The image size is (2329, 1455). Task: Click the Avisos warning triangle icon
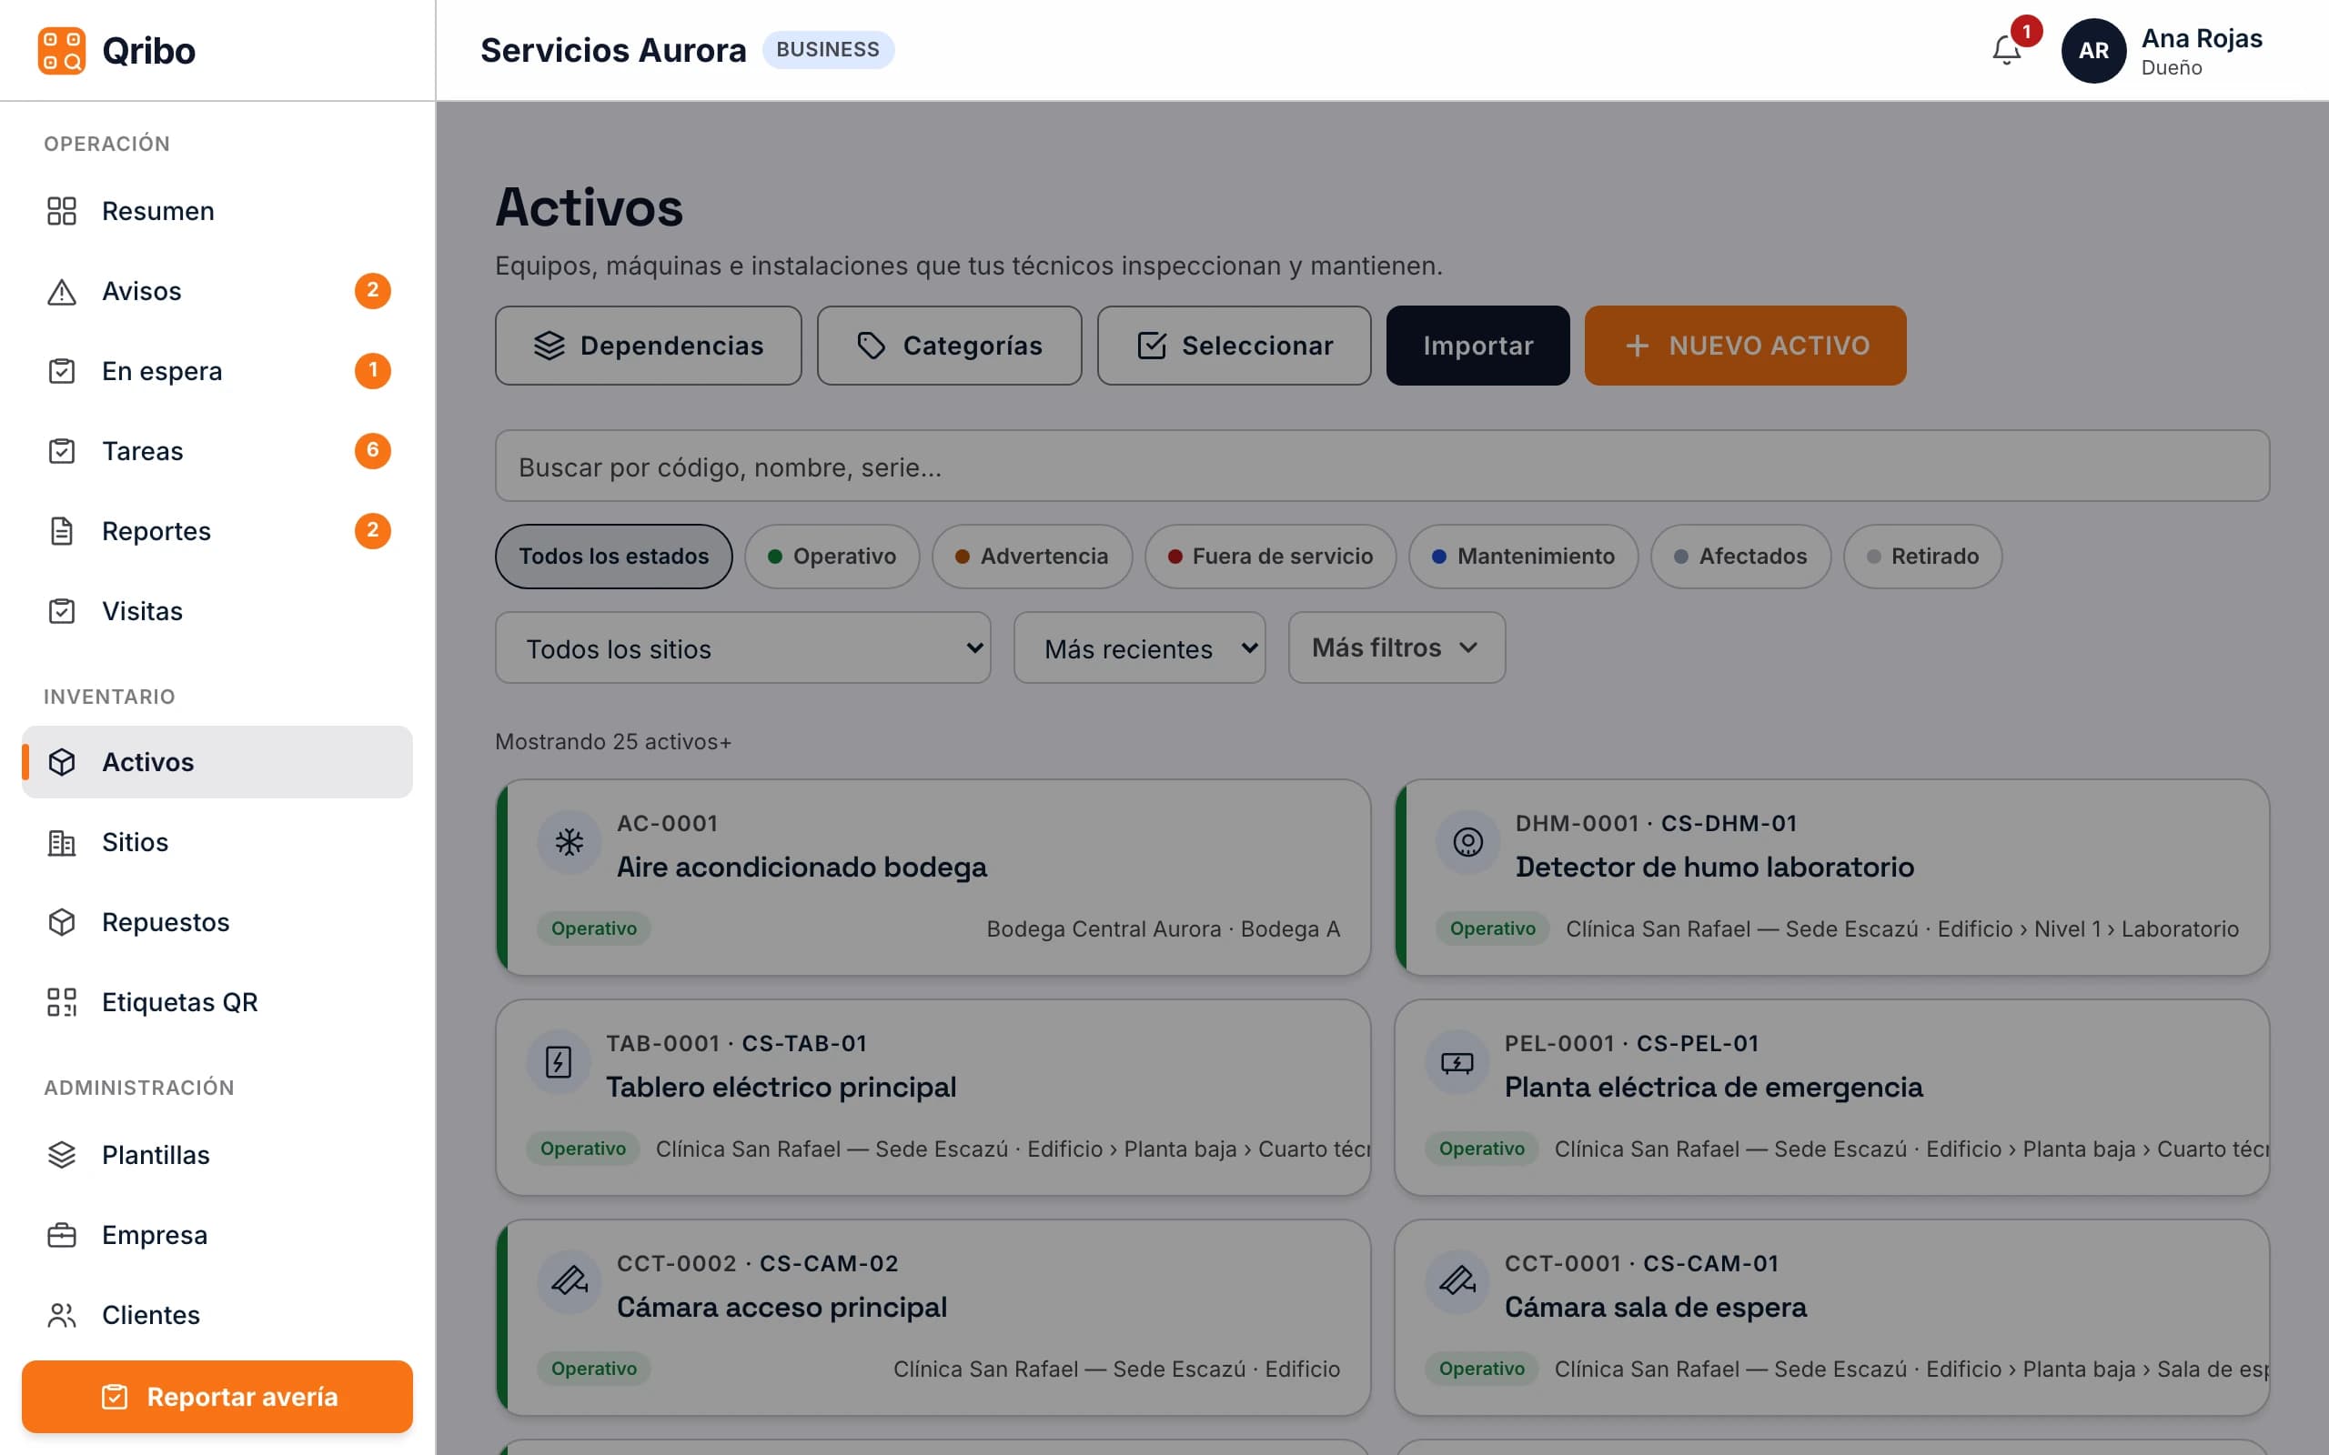click(x=62, y=291)
